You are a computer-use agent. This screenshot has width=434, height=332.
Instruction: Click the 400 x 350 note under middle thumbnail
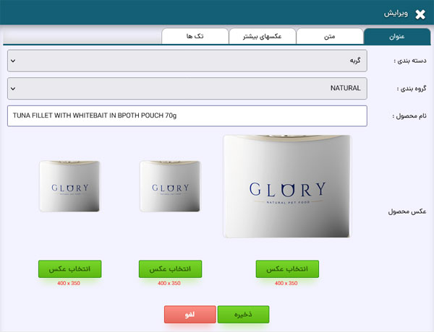click(x=169, y=283)
